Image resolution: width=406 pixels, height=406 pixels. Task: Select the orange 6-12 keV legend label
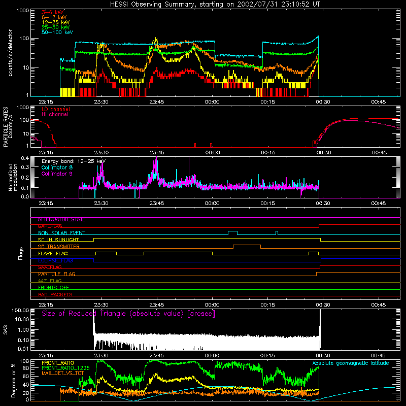click(x=54, y=17)
